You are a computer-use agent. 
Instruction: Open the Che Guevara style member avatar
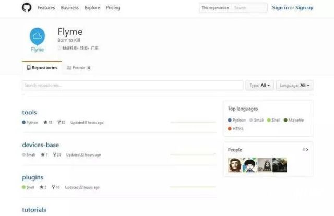235,165
